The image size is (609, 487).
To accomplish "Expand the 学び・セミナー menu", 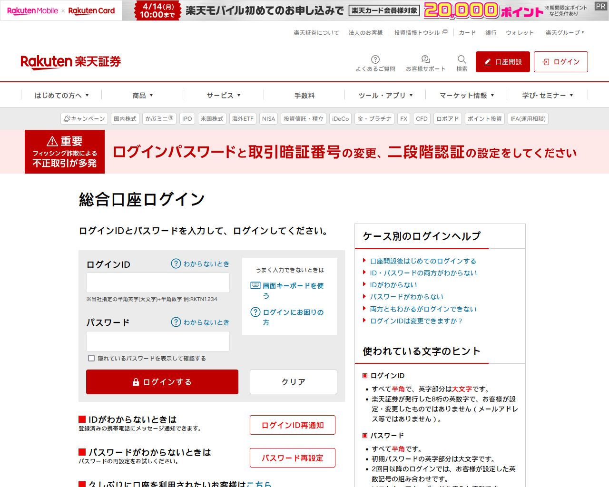I will pyautogui.click(x=547, y=95).
